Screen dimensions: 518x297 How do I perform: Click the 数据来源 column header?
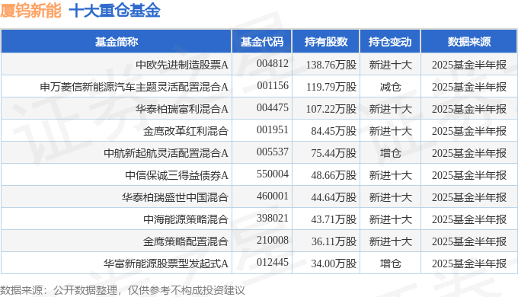468,42
